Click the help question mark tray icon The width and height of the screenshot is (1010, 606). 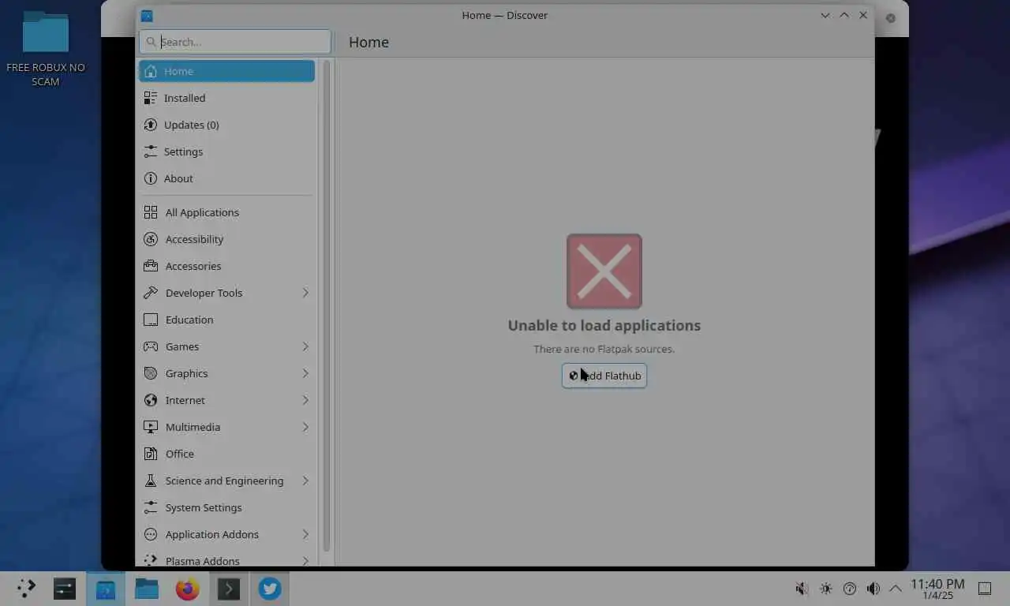[x=850, y=589]
